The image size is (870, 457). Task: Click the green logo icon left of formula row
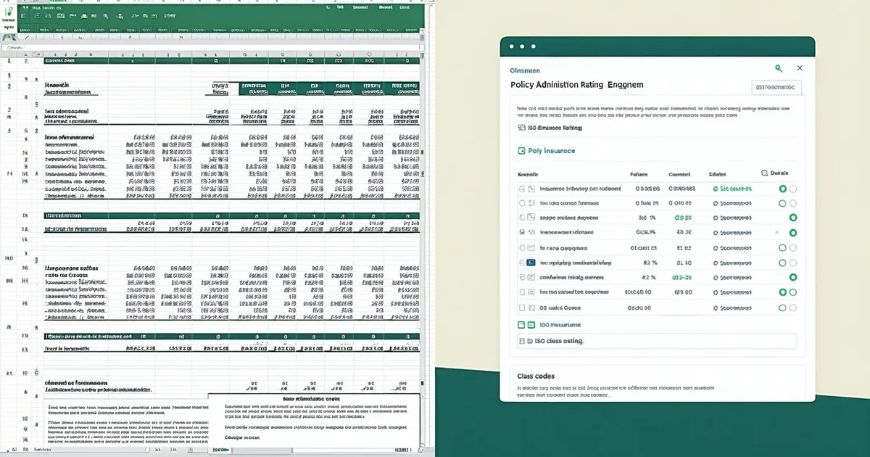(9, 37)
